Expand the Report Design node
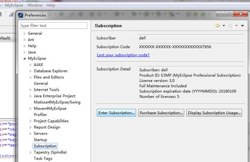Screen dimensions: 250x162 coord(30,127)
